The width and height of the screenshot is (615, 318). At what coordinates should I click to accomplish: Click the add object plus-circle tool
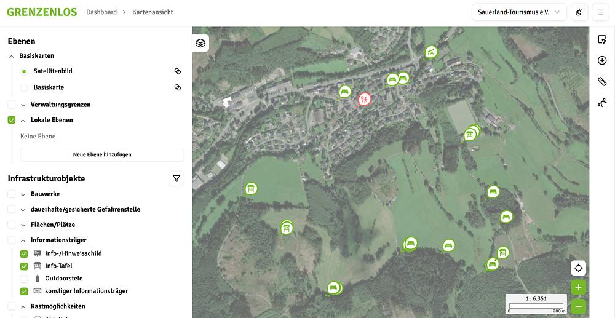coord(602,60)
